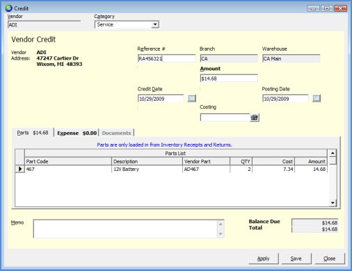Expand the Category dropdown
Viewport: 352px width, 271px height.
(155, 24)
